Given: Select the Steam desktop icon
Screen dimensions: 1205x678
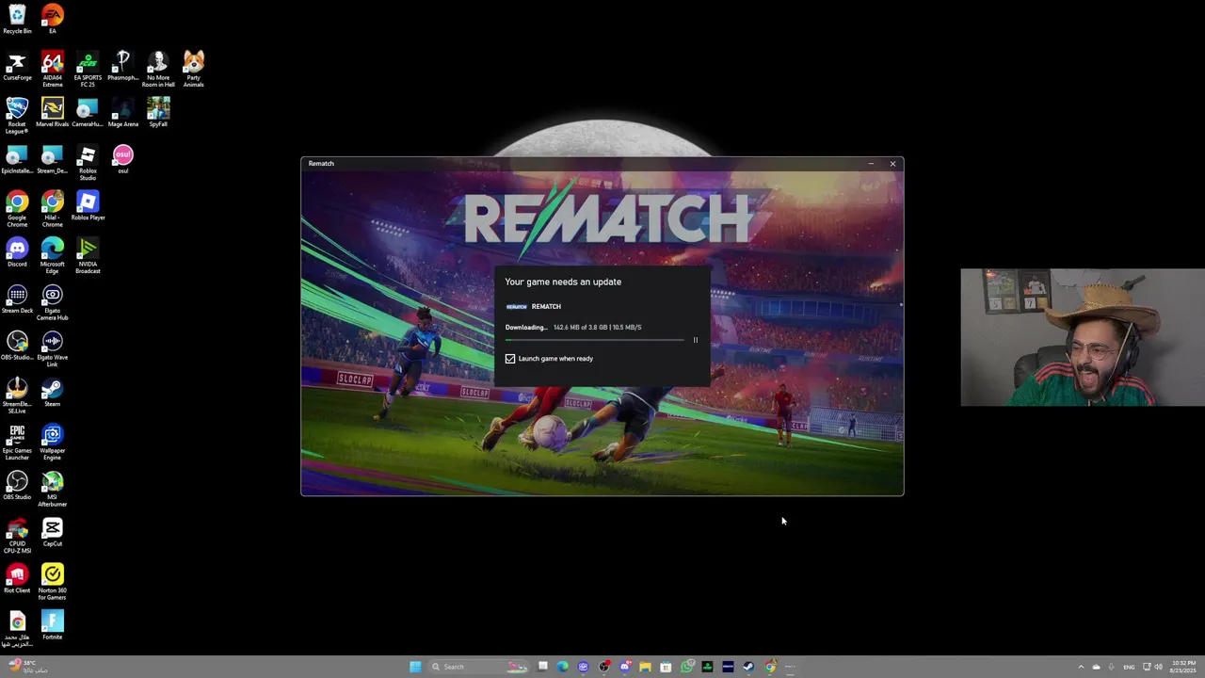Looking at the screenshot, I should (53, 392).
